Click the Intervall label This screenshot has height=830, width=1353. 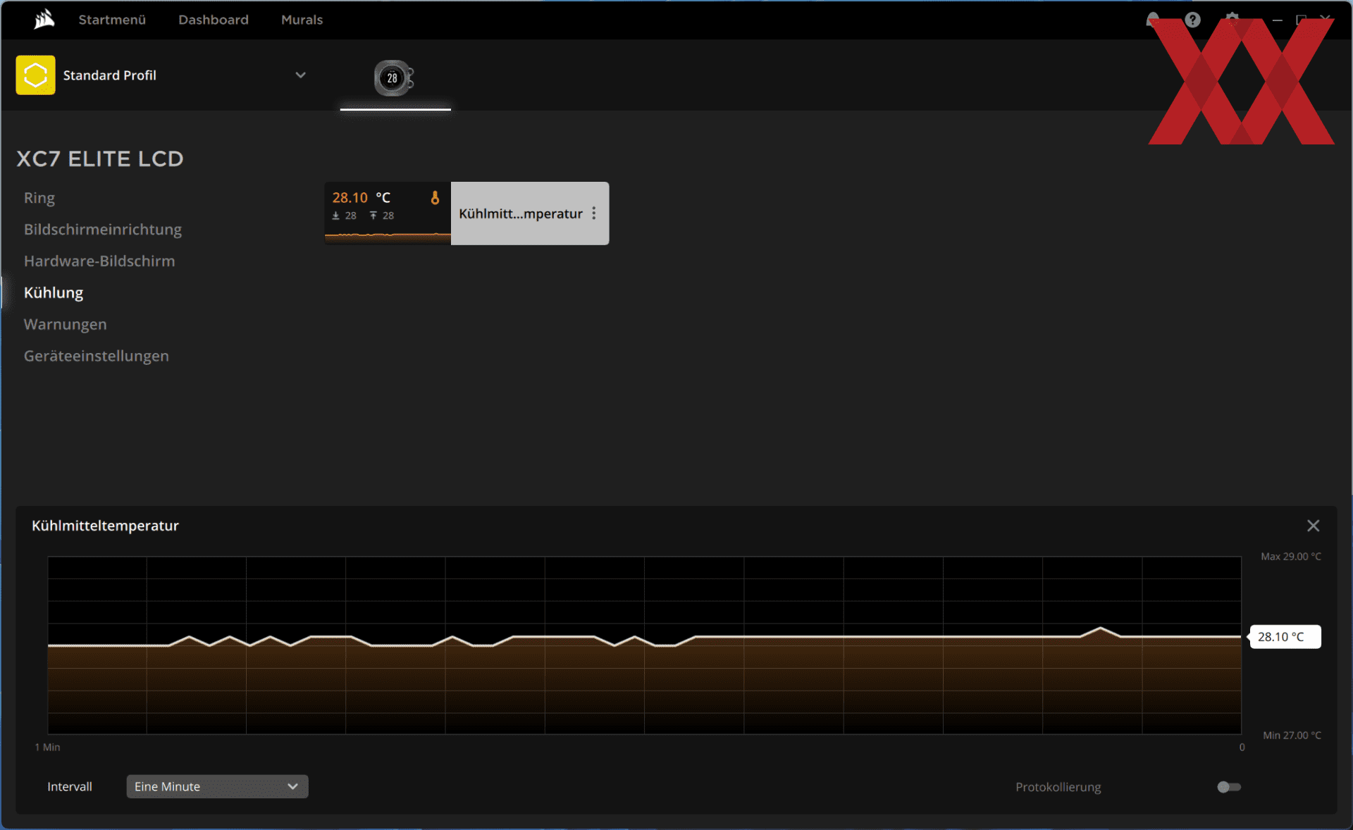click(x=70, y=786)
